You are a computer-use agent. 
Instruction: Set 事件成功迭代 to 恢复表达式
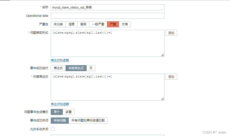(76, 68)
